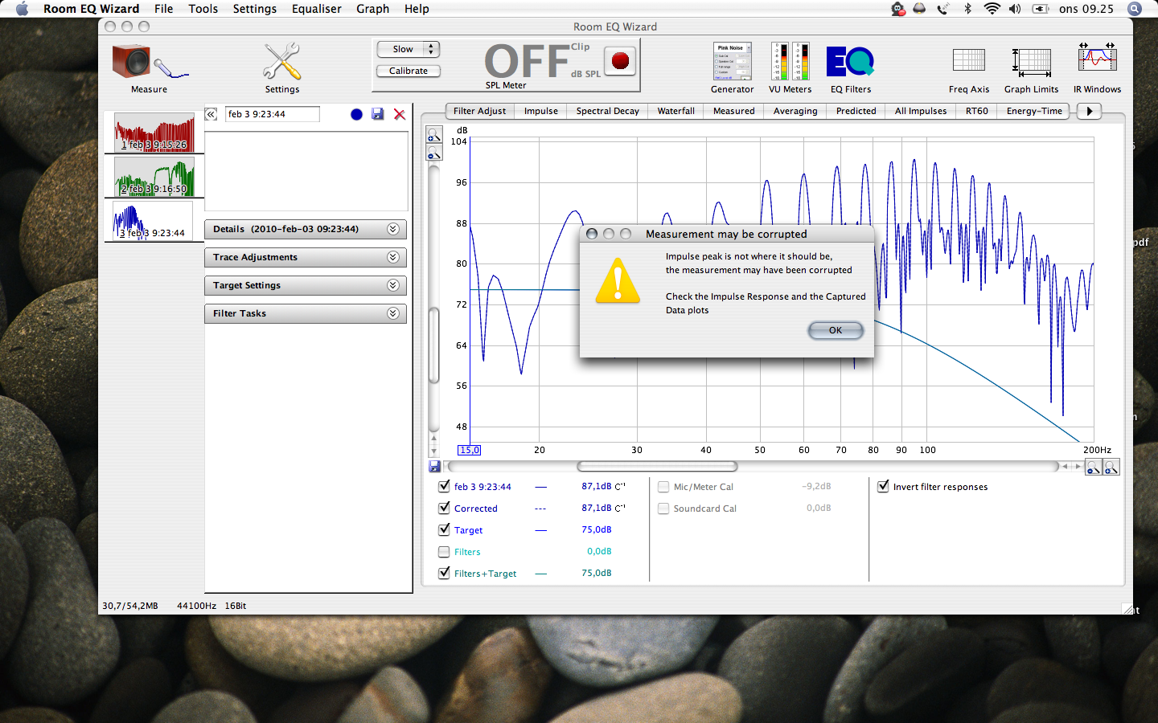Save the measurement with the floppy disk icon
This screenshot has width=1158, height=723.
(378, 114)
